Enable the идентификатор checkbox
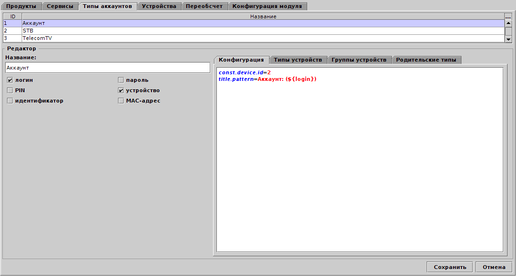Screen dimensions: 516x276 (x=9, y=101)
